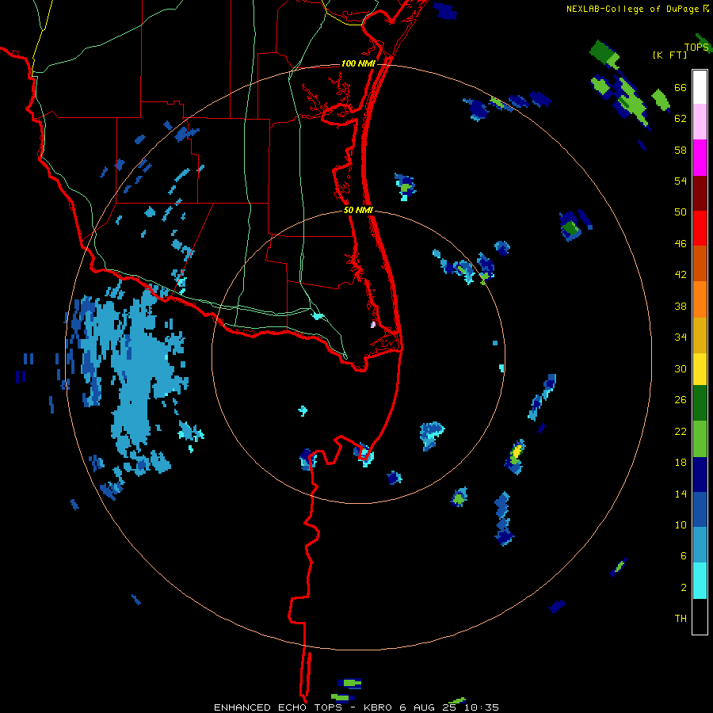Select the magenta legend swatch
The height and width of the screenshot is (713, 713).
pyautogui.click(x=700, y=158)
